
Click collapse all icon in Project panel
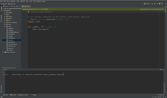(14, 6)
